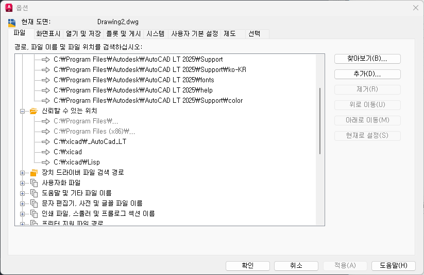
Task: Cancel the dialog with 취소
Action: pos(296,266)
